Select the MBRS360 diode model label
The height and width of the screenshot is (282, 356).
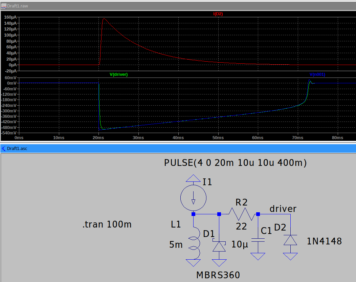(218, 275)
